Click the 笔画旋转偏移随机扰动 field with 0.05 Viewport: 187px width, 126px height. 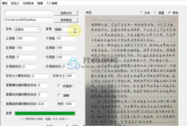tap(42, 104)
